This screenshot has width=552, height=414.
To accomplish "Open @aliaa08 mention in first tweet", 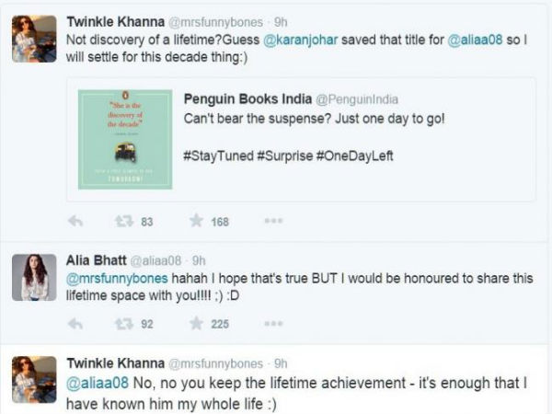I will (x=475, y=41).
